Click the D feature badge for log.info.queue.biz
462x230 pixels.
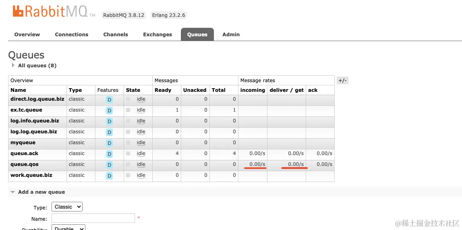109,121
